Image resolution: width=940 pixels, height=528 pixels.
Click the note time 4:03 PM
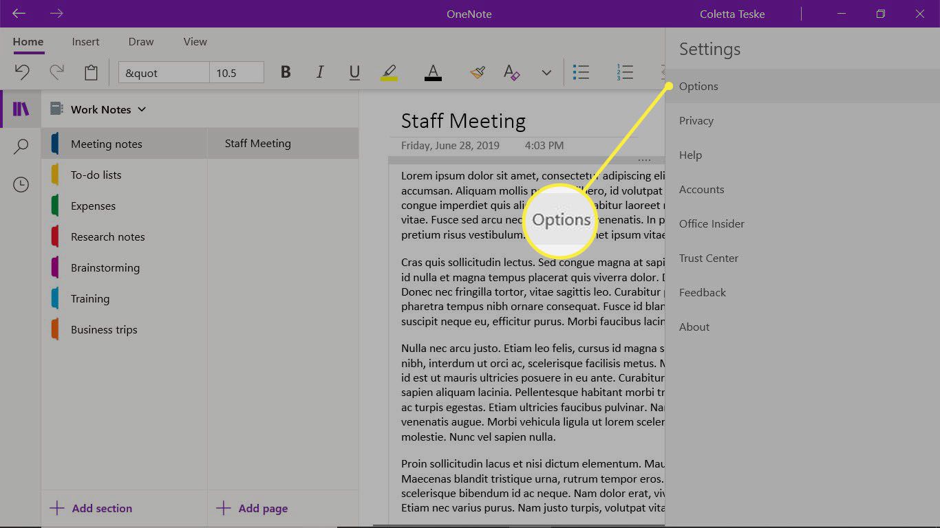(544, 145)
